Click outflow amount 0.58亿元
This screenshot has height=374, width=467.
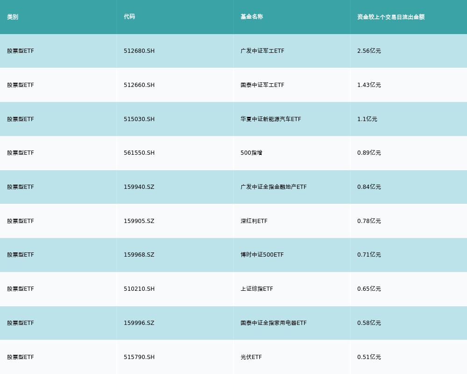point(369,323)
